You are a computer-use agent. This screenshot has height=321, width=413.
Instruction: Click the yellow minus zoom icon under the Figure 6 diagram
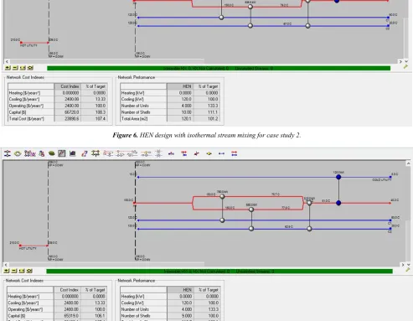(15, 68)
